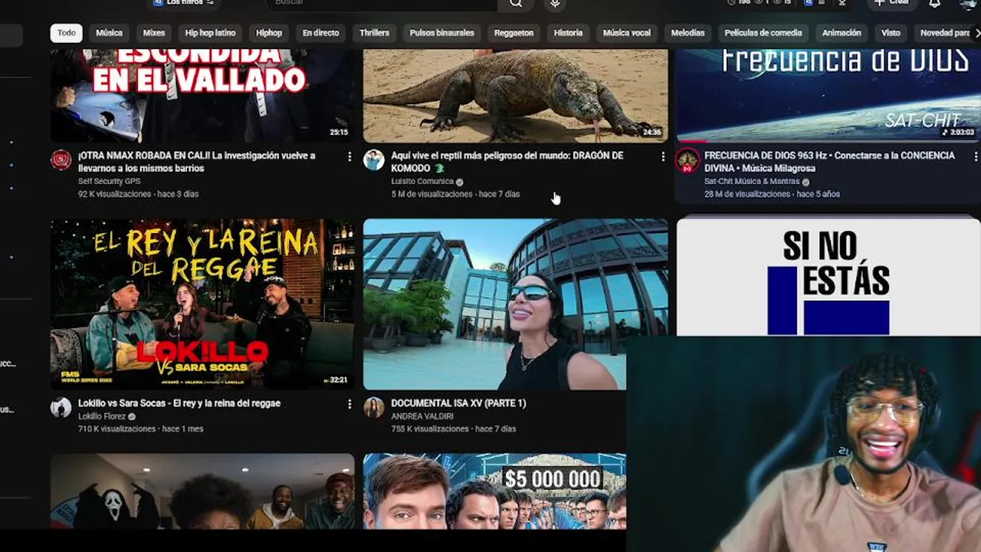Open three-dot menu for Lokillo vs Sara Socas
Image resolution: width=981 pixels, height=552 pixels.
(349, 404)
